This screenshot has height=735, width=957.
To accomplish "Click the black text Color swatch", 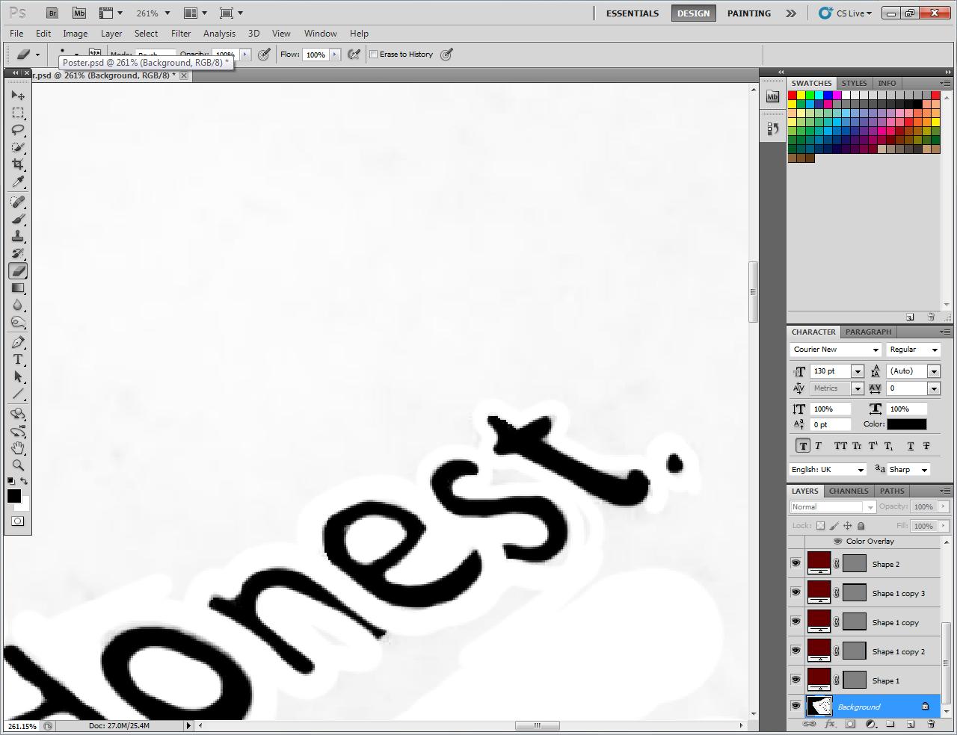I will tap(907, 424).
